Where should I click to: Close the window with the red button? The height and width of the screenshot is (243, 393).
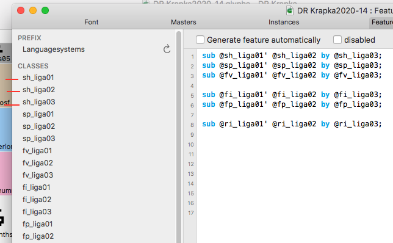coord(21,10)
